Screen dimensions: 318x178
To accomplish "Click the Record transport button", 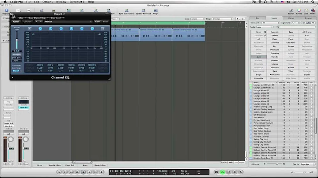I will 102,172.
